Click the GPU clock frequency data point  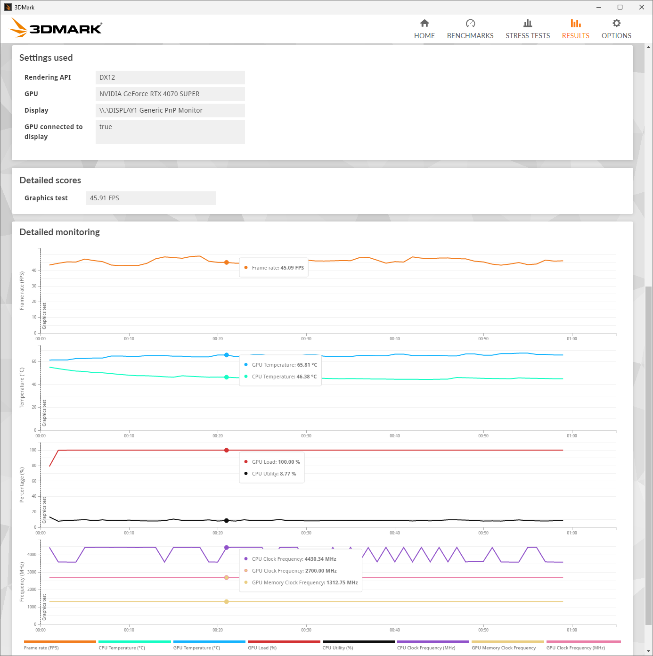point(227,577)
